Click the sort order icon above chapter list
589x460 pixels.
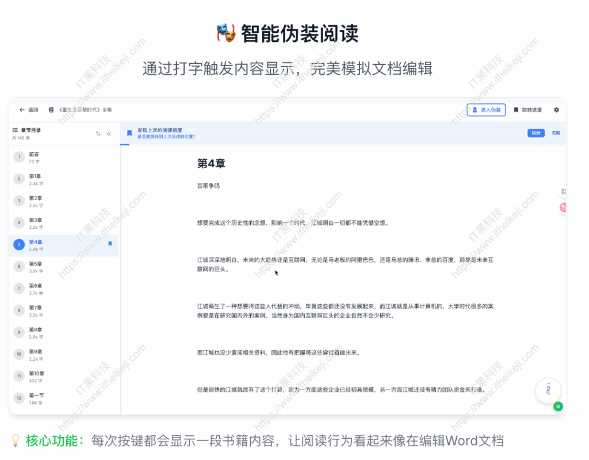(x=98, y=132)
